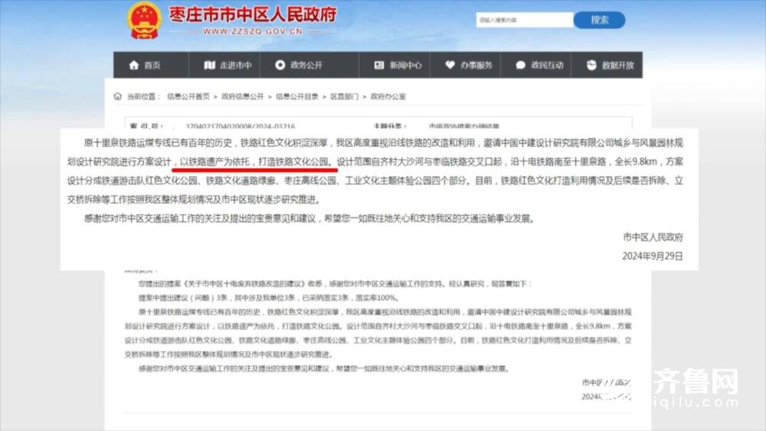Follow the 政府信息公开 breadcrumb link

click(242, 96)
